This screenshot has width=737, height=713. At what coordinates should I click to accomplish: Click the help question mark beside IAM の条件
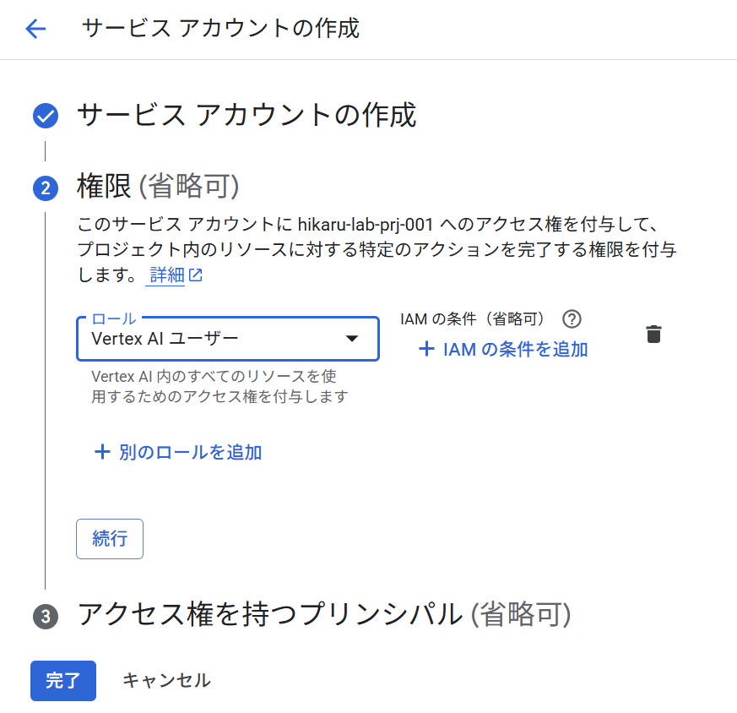point(572,318)
